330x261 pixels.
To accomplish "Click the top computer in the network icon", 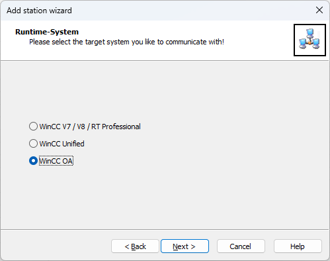I will point(310,33).
